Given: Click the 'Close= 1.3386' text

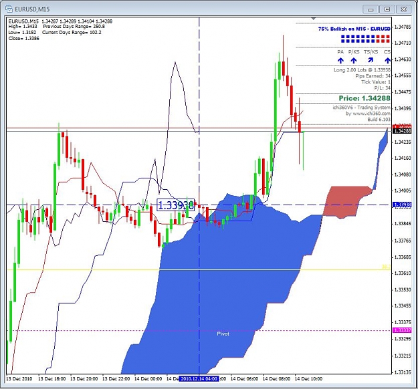Looking at the screenshot, I should 23,38.
